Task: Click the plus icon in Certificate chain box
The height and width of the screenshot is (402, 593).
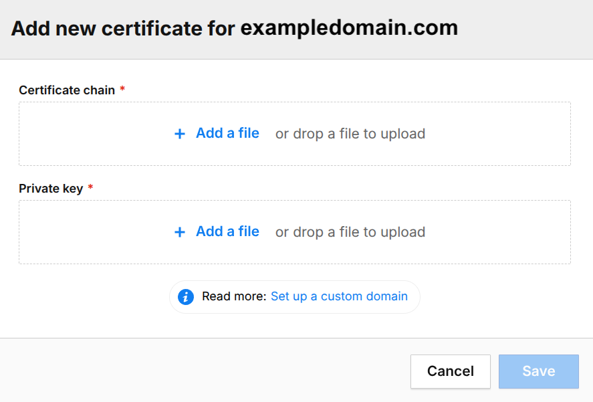Action: [180, 134]
